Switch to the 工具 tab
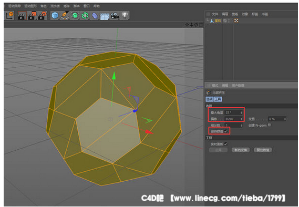 point(218,99)
